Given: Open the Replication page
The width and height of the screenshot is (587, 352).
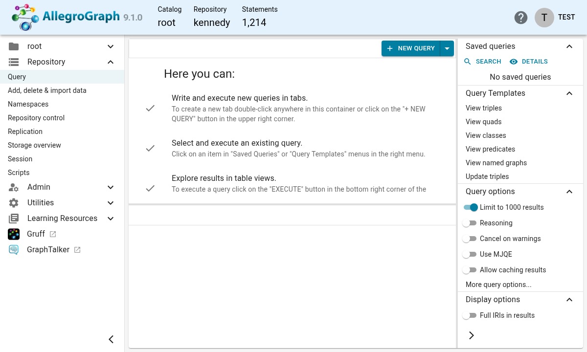Looking at the screenshot, I should tap(62, 132).
